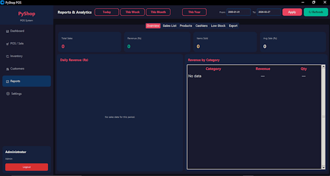Click the Reports & Analytics title
This screenshot has width=330, height=176.
[75, 12]
